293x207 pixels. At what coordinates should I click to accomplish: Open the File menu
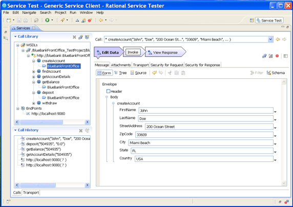pyautogui.click(x=6, y=12)
